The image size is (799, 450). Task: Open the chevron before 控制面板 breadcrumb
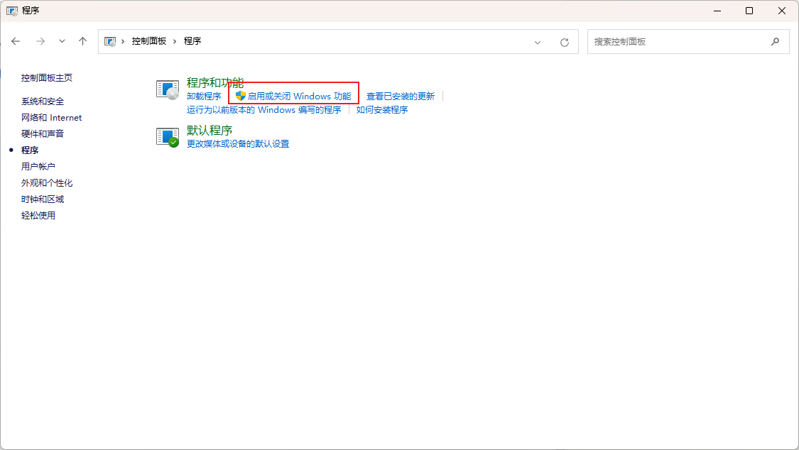pyautogui.click(x=123, y=41)
